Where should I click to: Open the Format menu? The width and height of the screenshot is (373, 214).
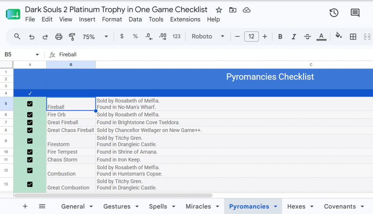click(x=112, y=19)
